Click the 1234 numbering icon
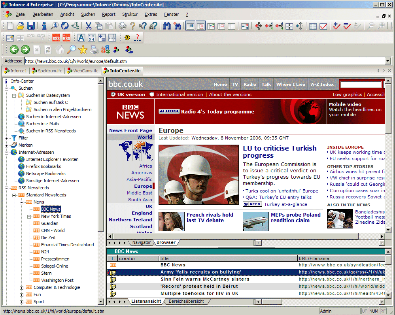The height and width of the screenshot is (315, 395). [x=92, y=38]
